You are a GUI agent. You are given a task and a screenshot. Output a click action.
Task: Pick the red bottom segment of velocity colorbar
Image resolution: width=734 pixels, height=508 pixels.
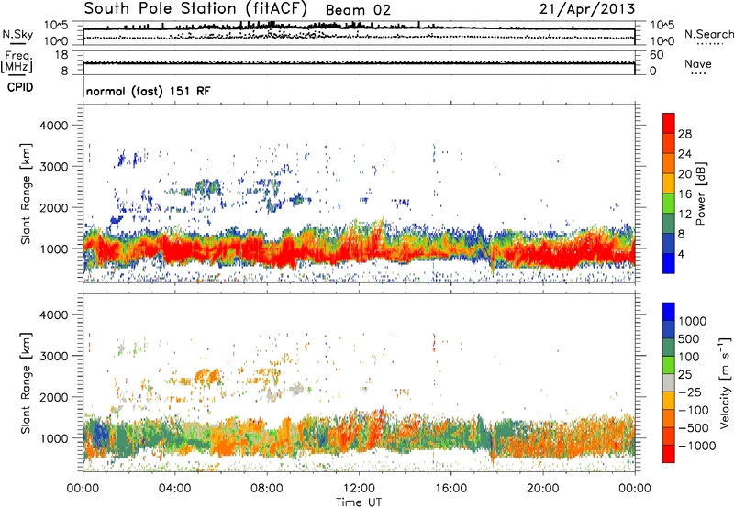[x=669, y=454]
